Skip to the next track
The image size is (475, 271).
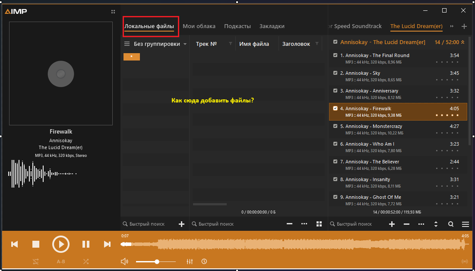107,244
